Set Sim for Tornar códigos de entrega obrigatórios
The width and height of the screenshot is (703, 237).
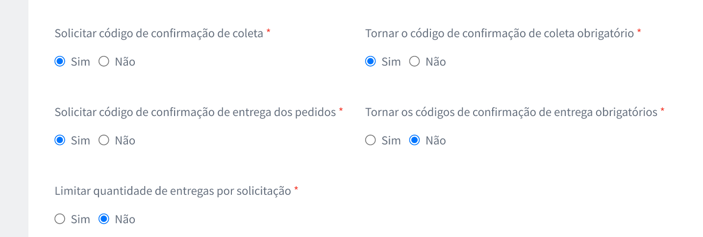point(371,141)
